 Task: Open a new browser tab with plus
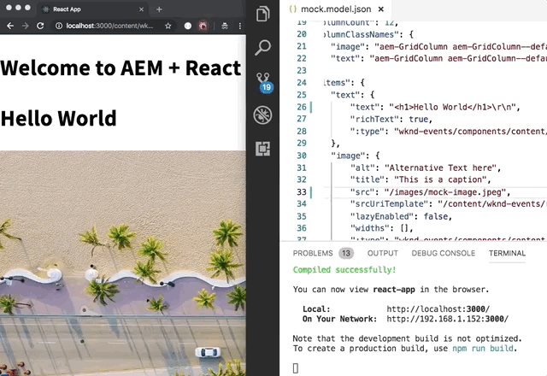[x=159, y=9]
